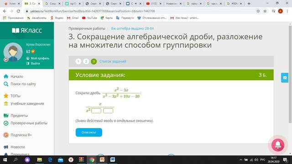The image size is (292, 164).
Task: Click the pink notification bell button
Action: 278,145
